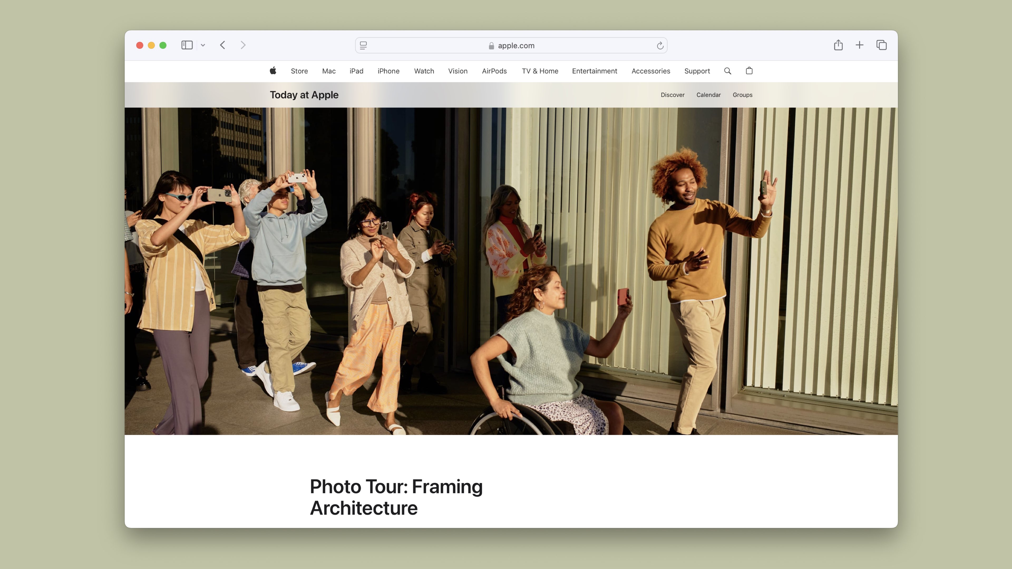Viewport: 1012px width, 569px height.
Task: Go back to previous page
Action: (x=223, y=45)
